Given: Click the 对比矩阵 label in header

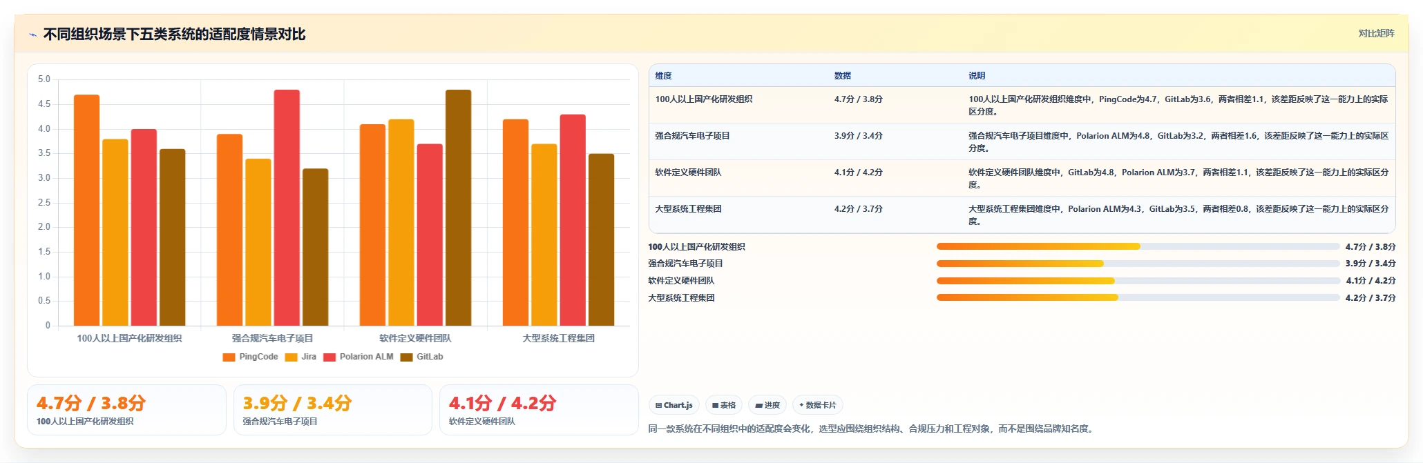Looking at the screenshot, I should [1376, 33].
